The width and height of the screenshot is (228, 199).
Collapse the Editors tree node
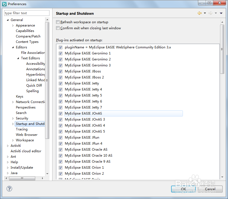[13, 47]
